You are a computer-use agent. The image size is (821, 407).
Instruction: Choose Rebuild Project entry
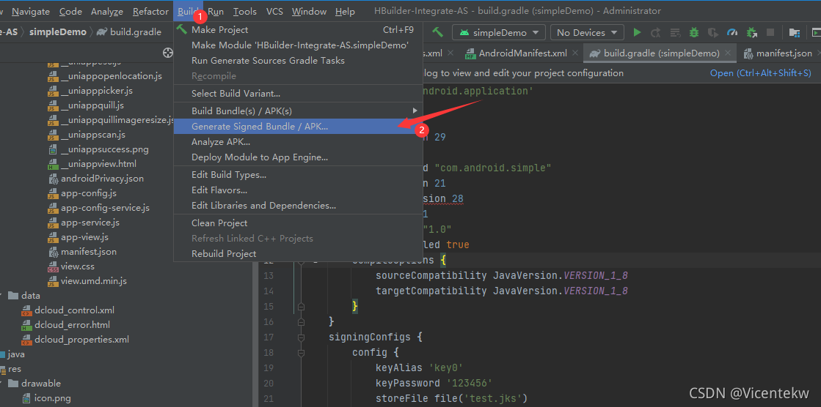pos(298,254)
